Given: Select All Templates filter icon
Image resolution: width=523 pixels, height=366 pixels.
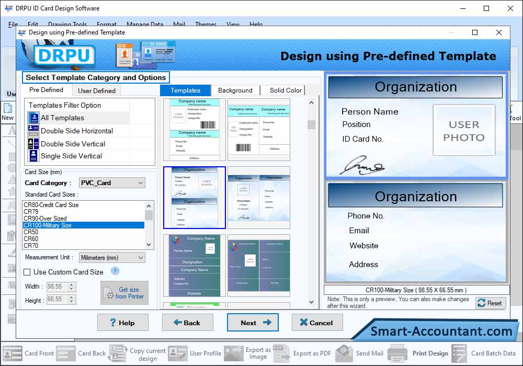Looking at the screenshot, I should [x=33, y=118].
